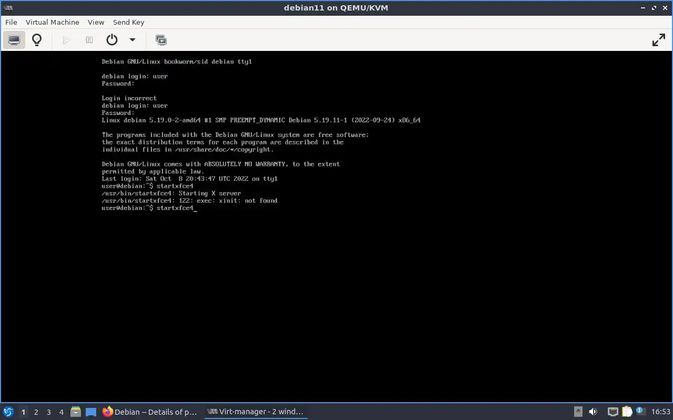Switch the VM viewer to fullscreen
Viewport: 673px width, 420px height.
tap(659, 40)
